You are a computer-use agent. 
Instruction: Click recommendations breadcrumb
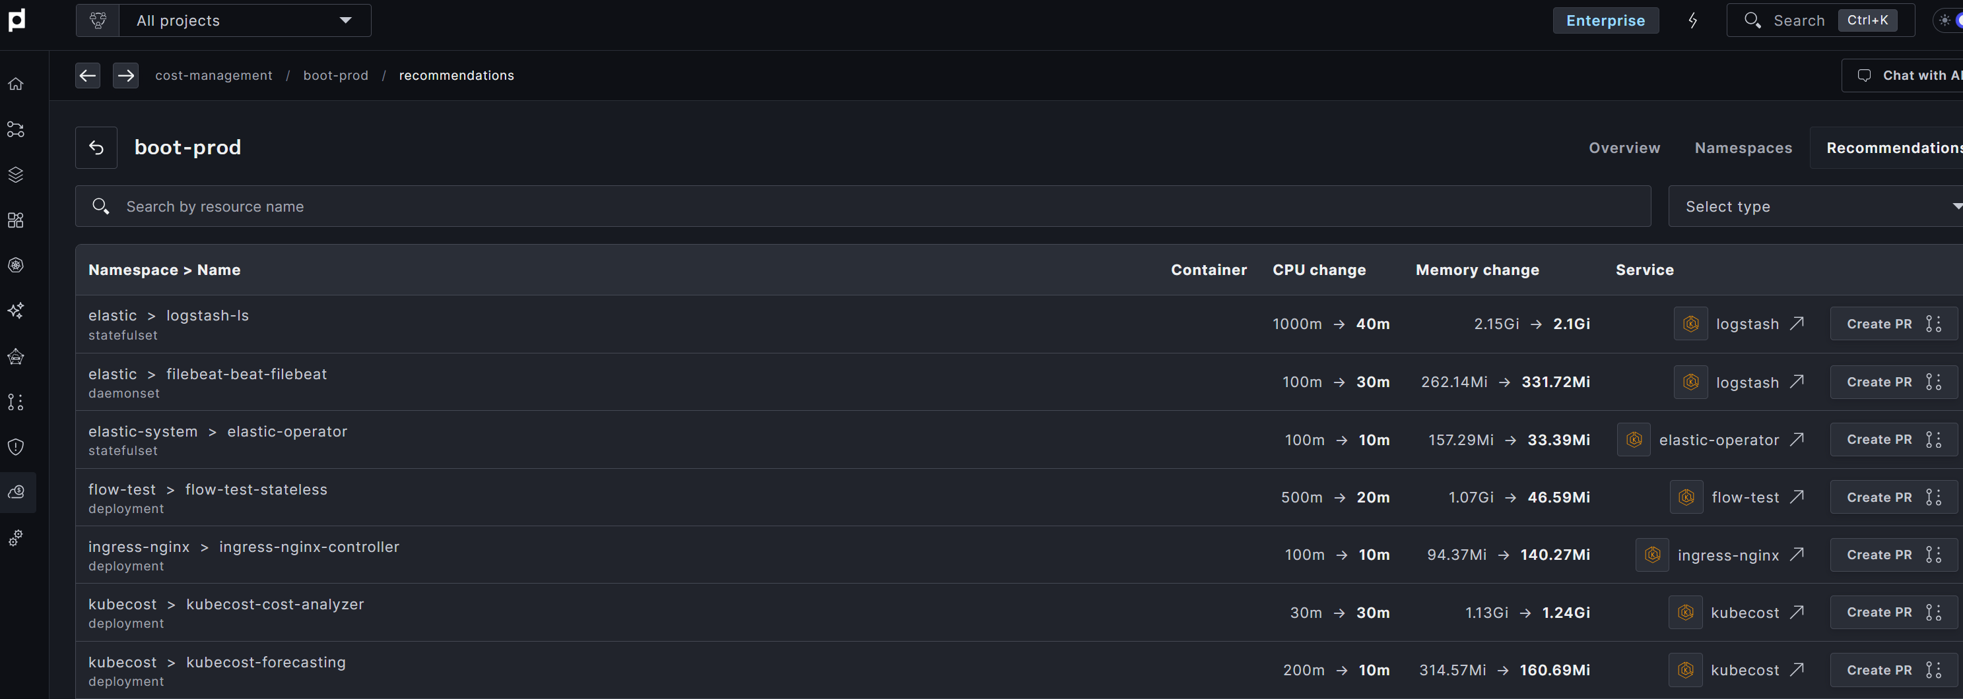pyautogui.click(x=457, y=75)
